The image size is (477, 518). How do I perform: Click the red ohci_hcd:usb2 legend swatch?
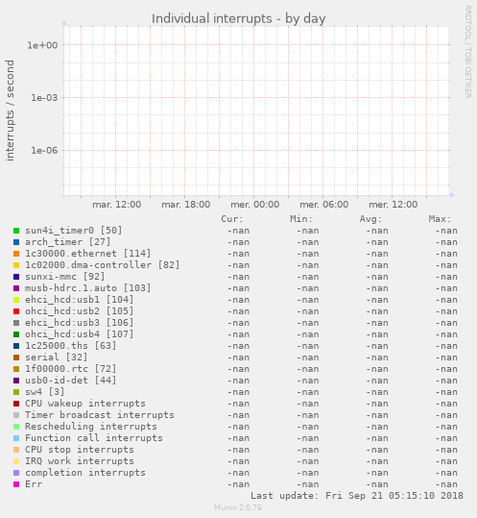(x=16, y=311)
